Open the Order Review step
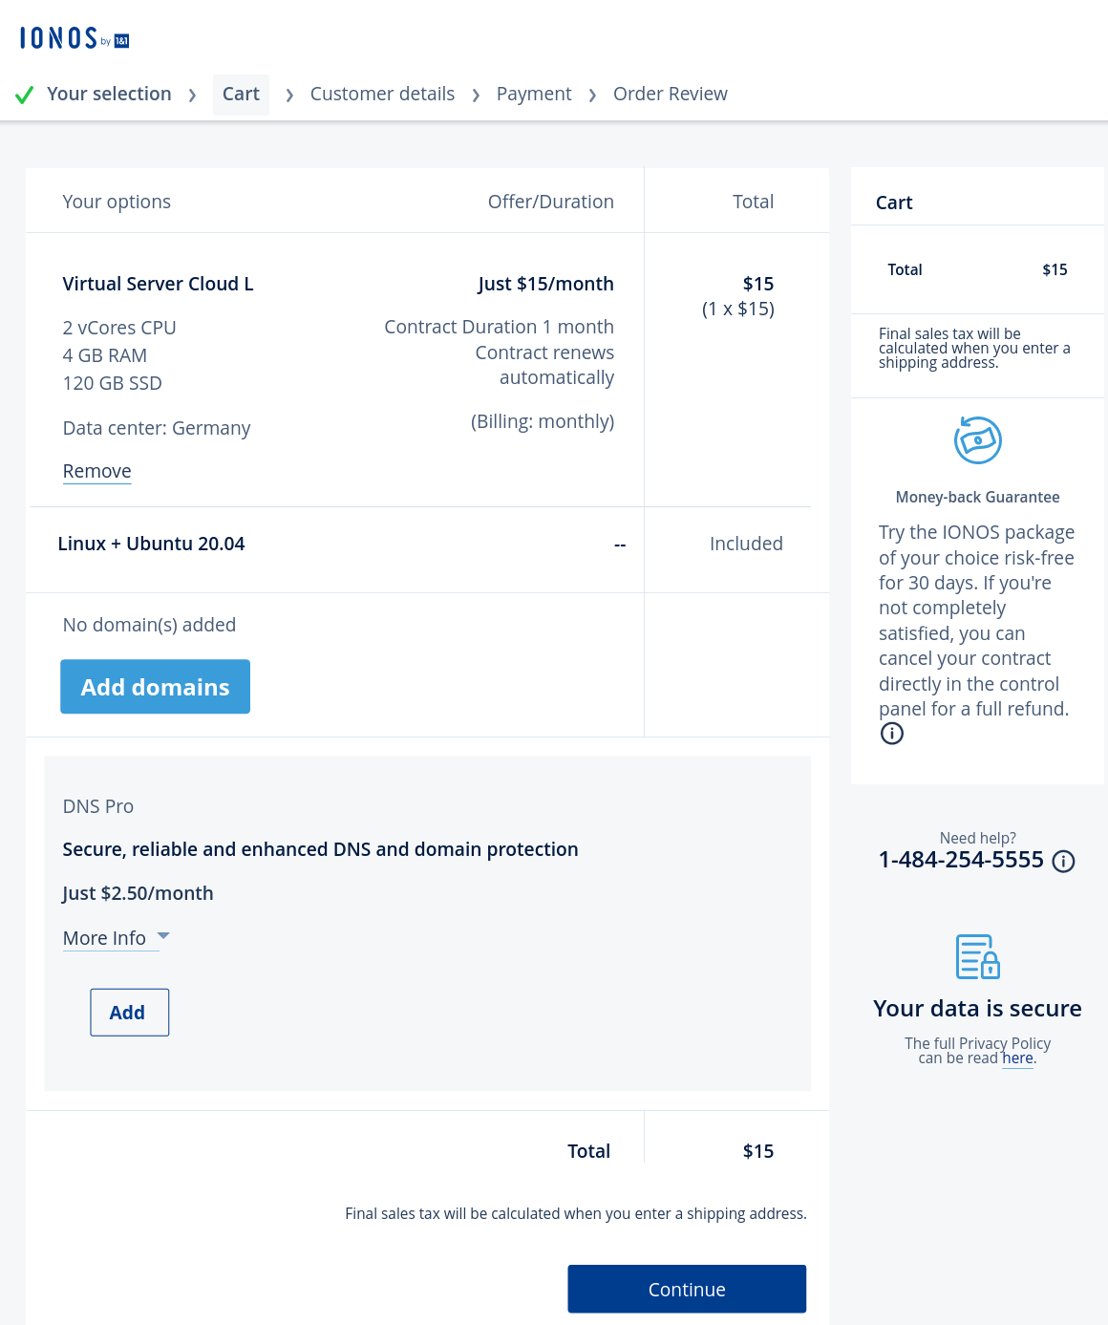 pyautogui.click(x=671, y=94)
